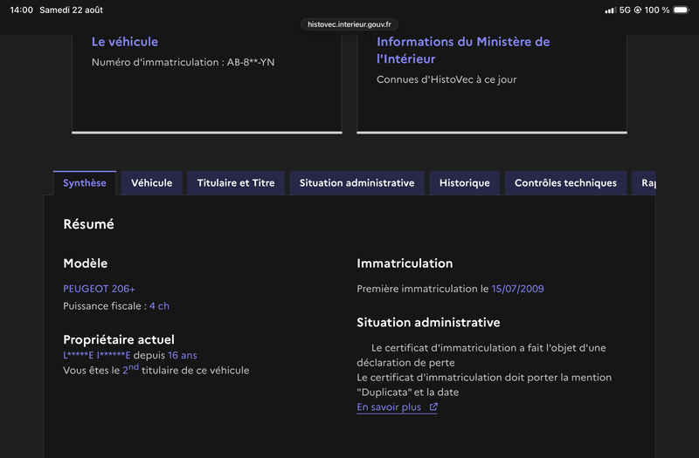Tap the 100 % battery percentage
The height and width of the screenshot is (458, 699).
(x=657, y=10)
